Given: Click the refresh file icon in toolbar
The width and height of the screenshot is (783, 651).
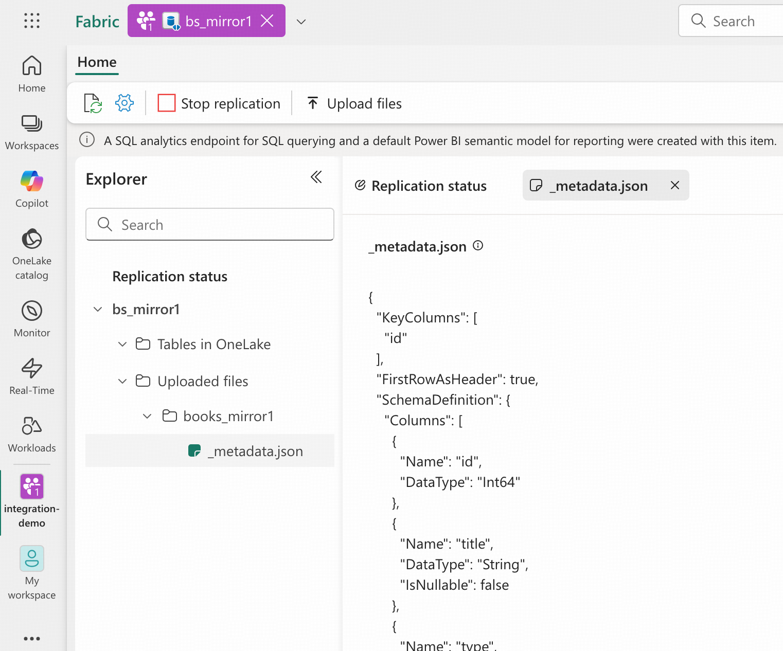Looking at the screenshot, I should click(93, 103).
